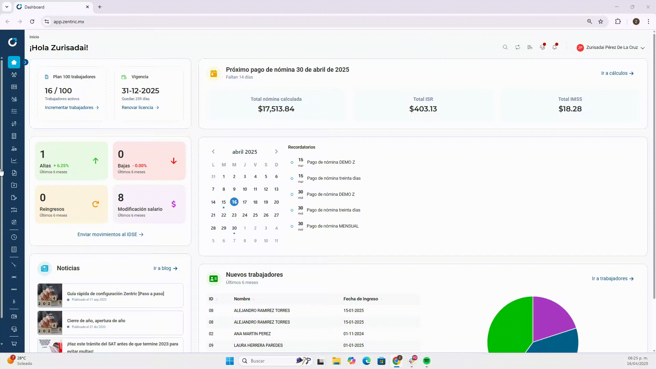
Task: Go to the next month in the calendar
Action: [276, 151]
